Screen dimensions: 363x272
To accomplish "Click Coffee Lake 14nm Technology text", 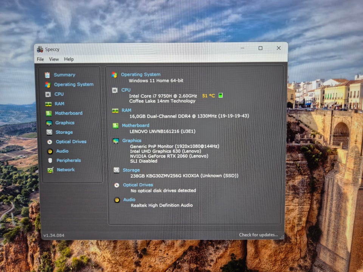I will [162, 101].
